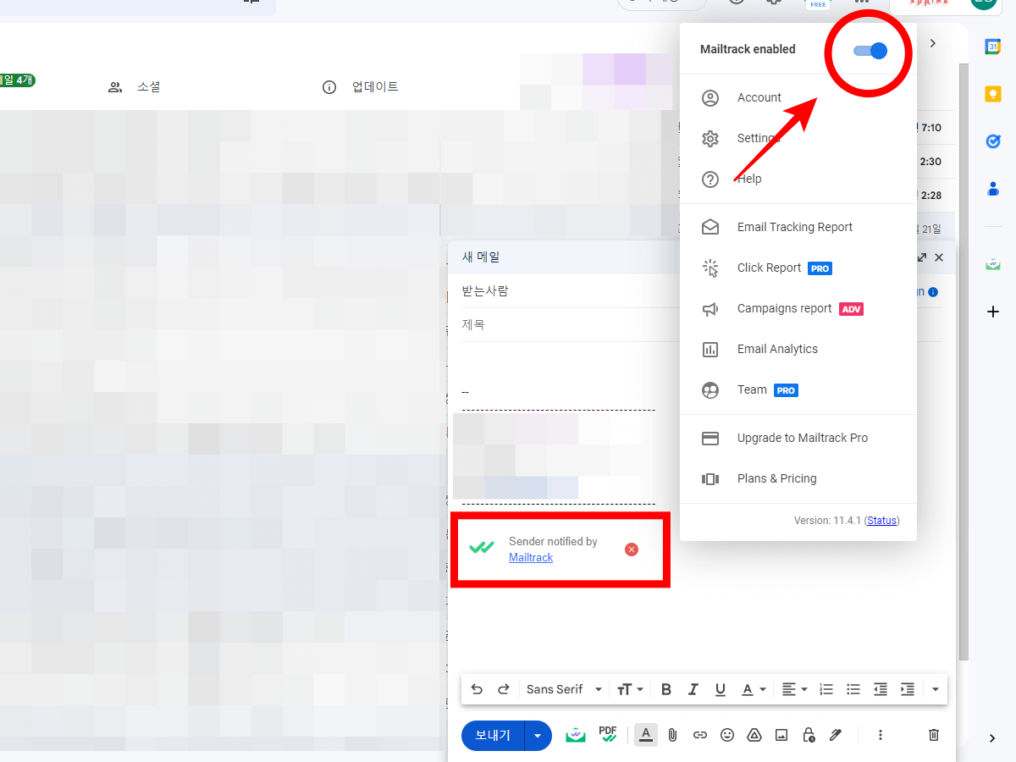This screenshot has width=1016, height=762.
Task: Collapse the side panel chevron at bottom
Action: click(x=992, y=738)
